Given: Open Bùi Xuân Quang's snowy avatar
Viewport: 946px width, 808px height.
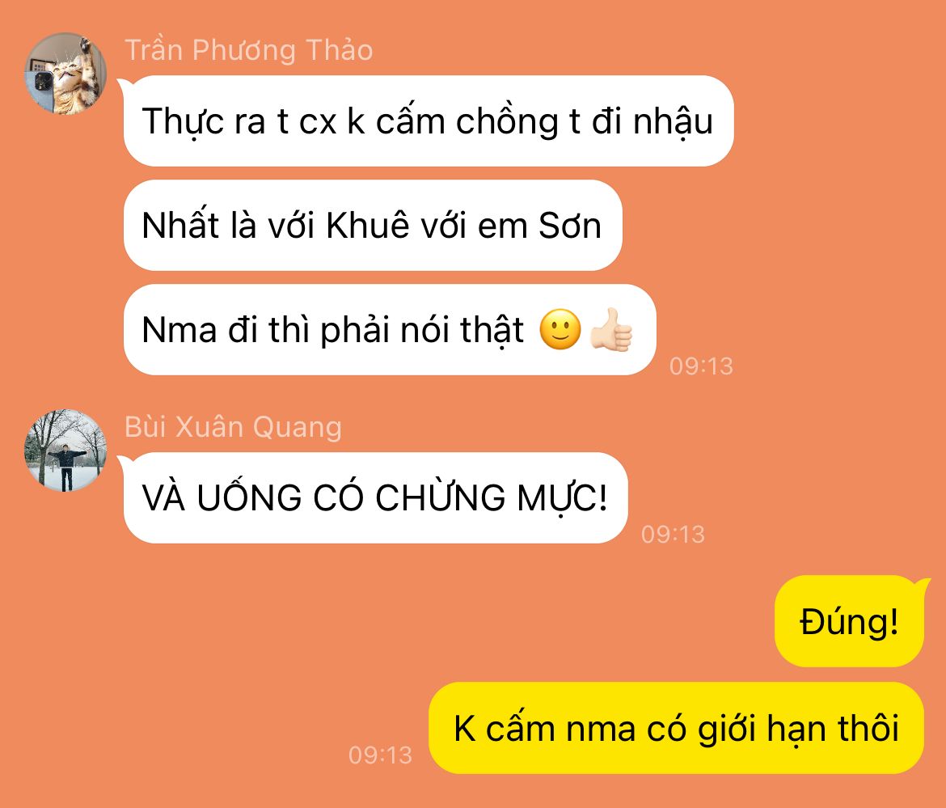Looking at the screenshot, I should (x=65, y=451).
